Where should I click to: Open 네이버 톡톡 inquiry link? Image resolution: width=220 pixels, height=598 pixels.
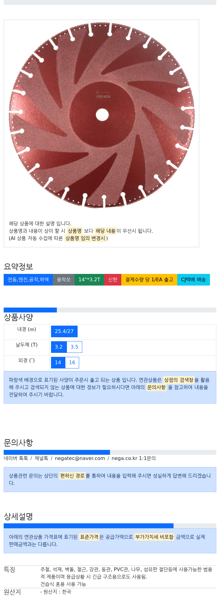click(x=16, y=458)
